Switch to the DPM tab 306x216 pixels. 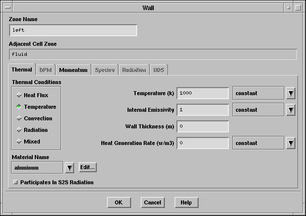[x=46, y=70]
